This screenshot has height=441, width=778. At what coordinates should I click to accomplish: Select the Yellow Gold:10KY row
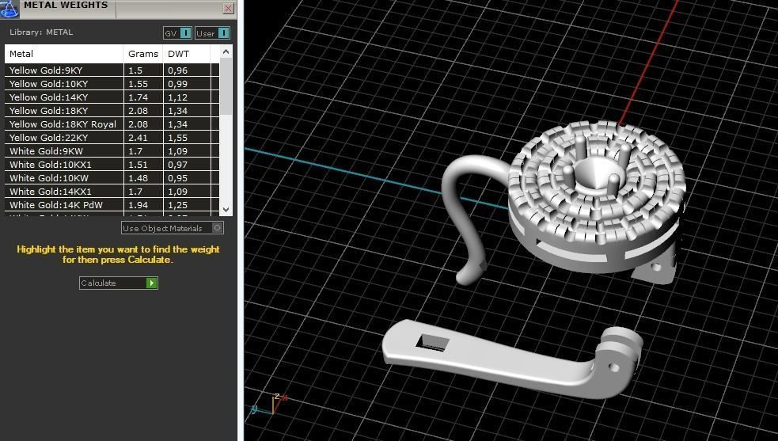(112, 84)
